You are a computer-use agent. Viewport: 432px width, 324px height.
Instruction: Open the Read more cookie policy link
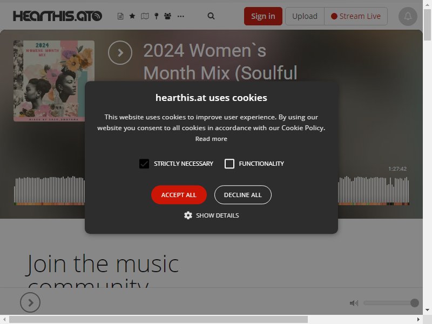(x=211, y=139)
